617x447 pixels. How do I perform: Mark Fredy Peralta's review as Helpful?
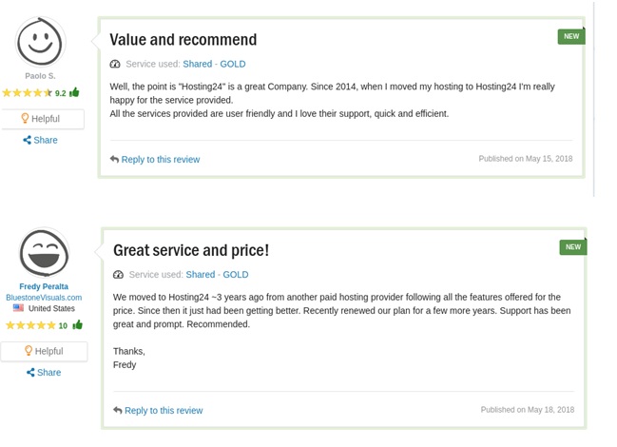(x=44, y=351)
